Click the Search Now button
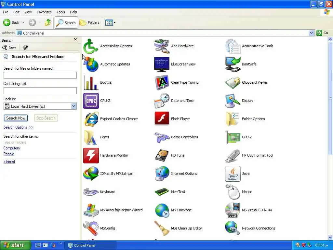The image size is (333, 250). pos(16,118)
